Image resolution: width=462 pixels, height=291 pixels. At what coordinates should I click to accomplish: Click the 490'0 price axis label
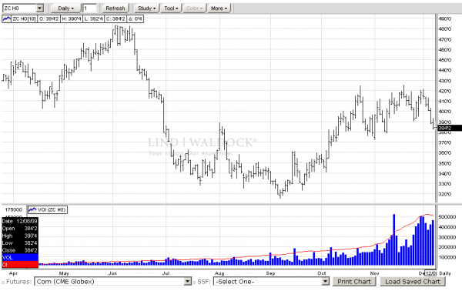pyautogui.click(x=444, y=18)
